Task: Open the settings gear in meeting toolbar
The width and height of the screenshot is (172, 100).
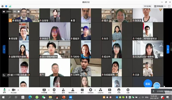Action: 128,91
